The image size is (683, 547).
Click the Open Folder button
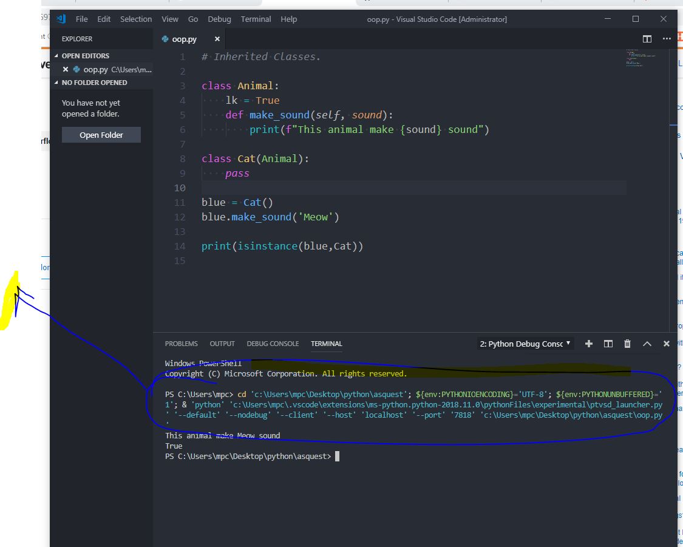click(101, 134)
